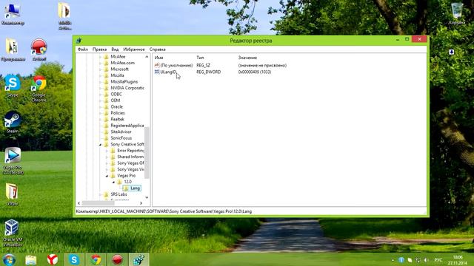The width and height of the screenshot is (474, 266).
Task: Select the Vegas Pro key
Action: click(127, 176)
